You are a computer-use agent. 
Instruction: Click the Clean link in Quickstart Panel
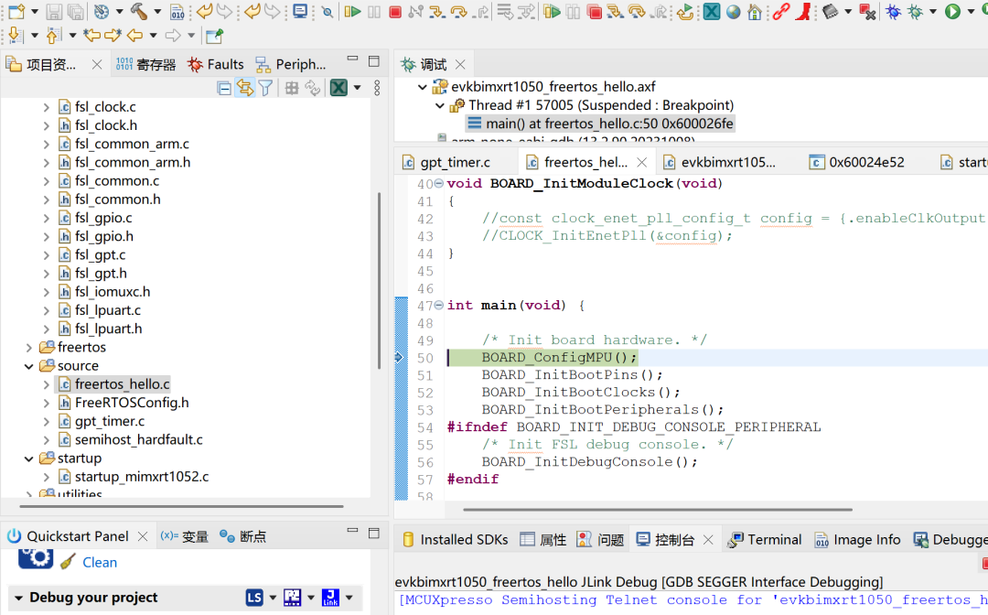100,562
